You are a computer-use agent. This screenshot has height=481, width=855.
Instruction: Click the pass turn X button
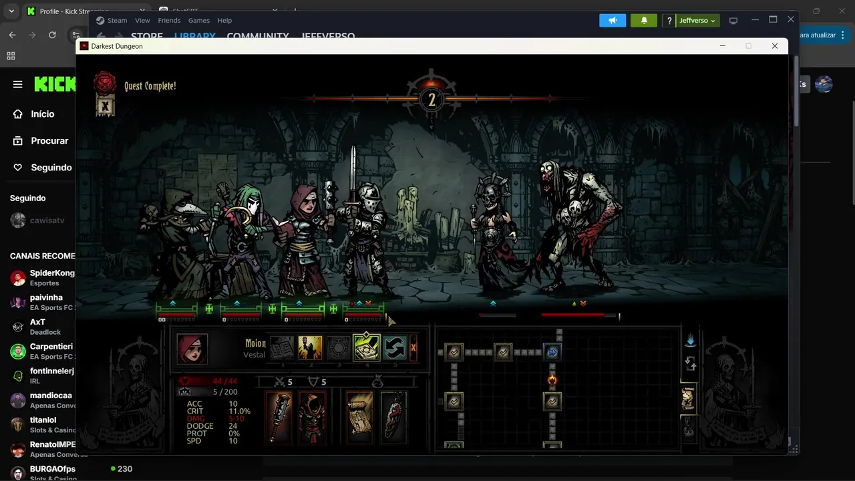413,348
